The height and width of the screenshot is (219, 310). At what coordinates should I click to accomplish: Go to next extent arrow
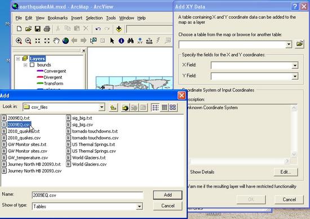(x=83, y=41)
